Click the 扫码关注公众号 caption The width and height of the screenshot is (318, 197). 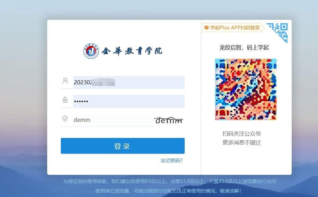click(x=241, y=133)
